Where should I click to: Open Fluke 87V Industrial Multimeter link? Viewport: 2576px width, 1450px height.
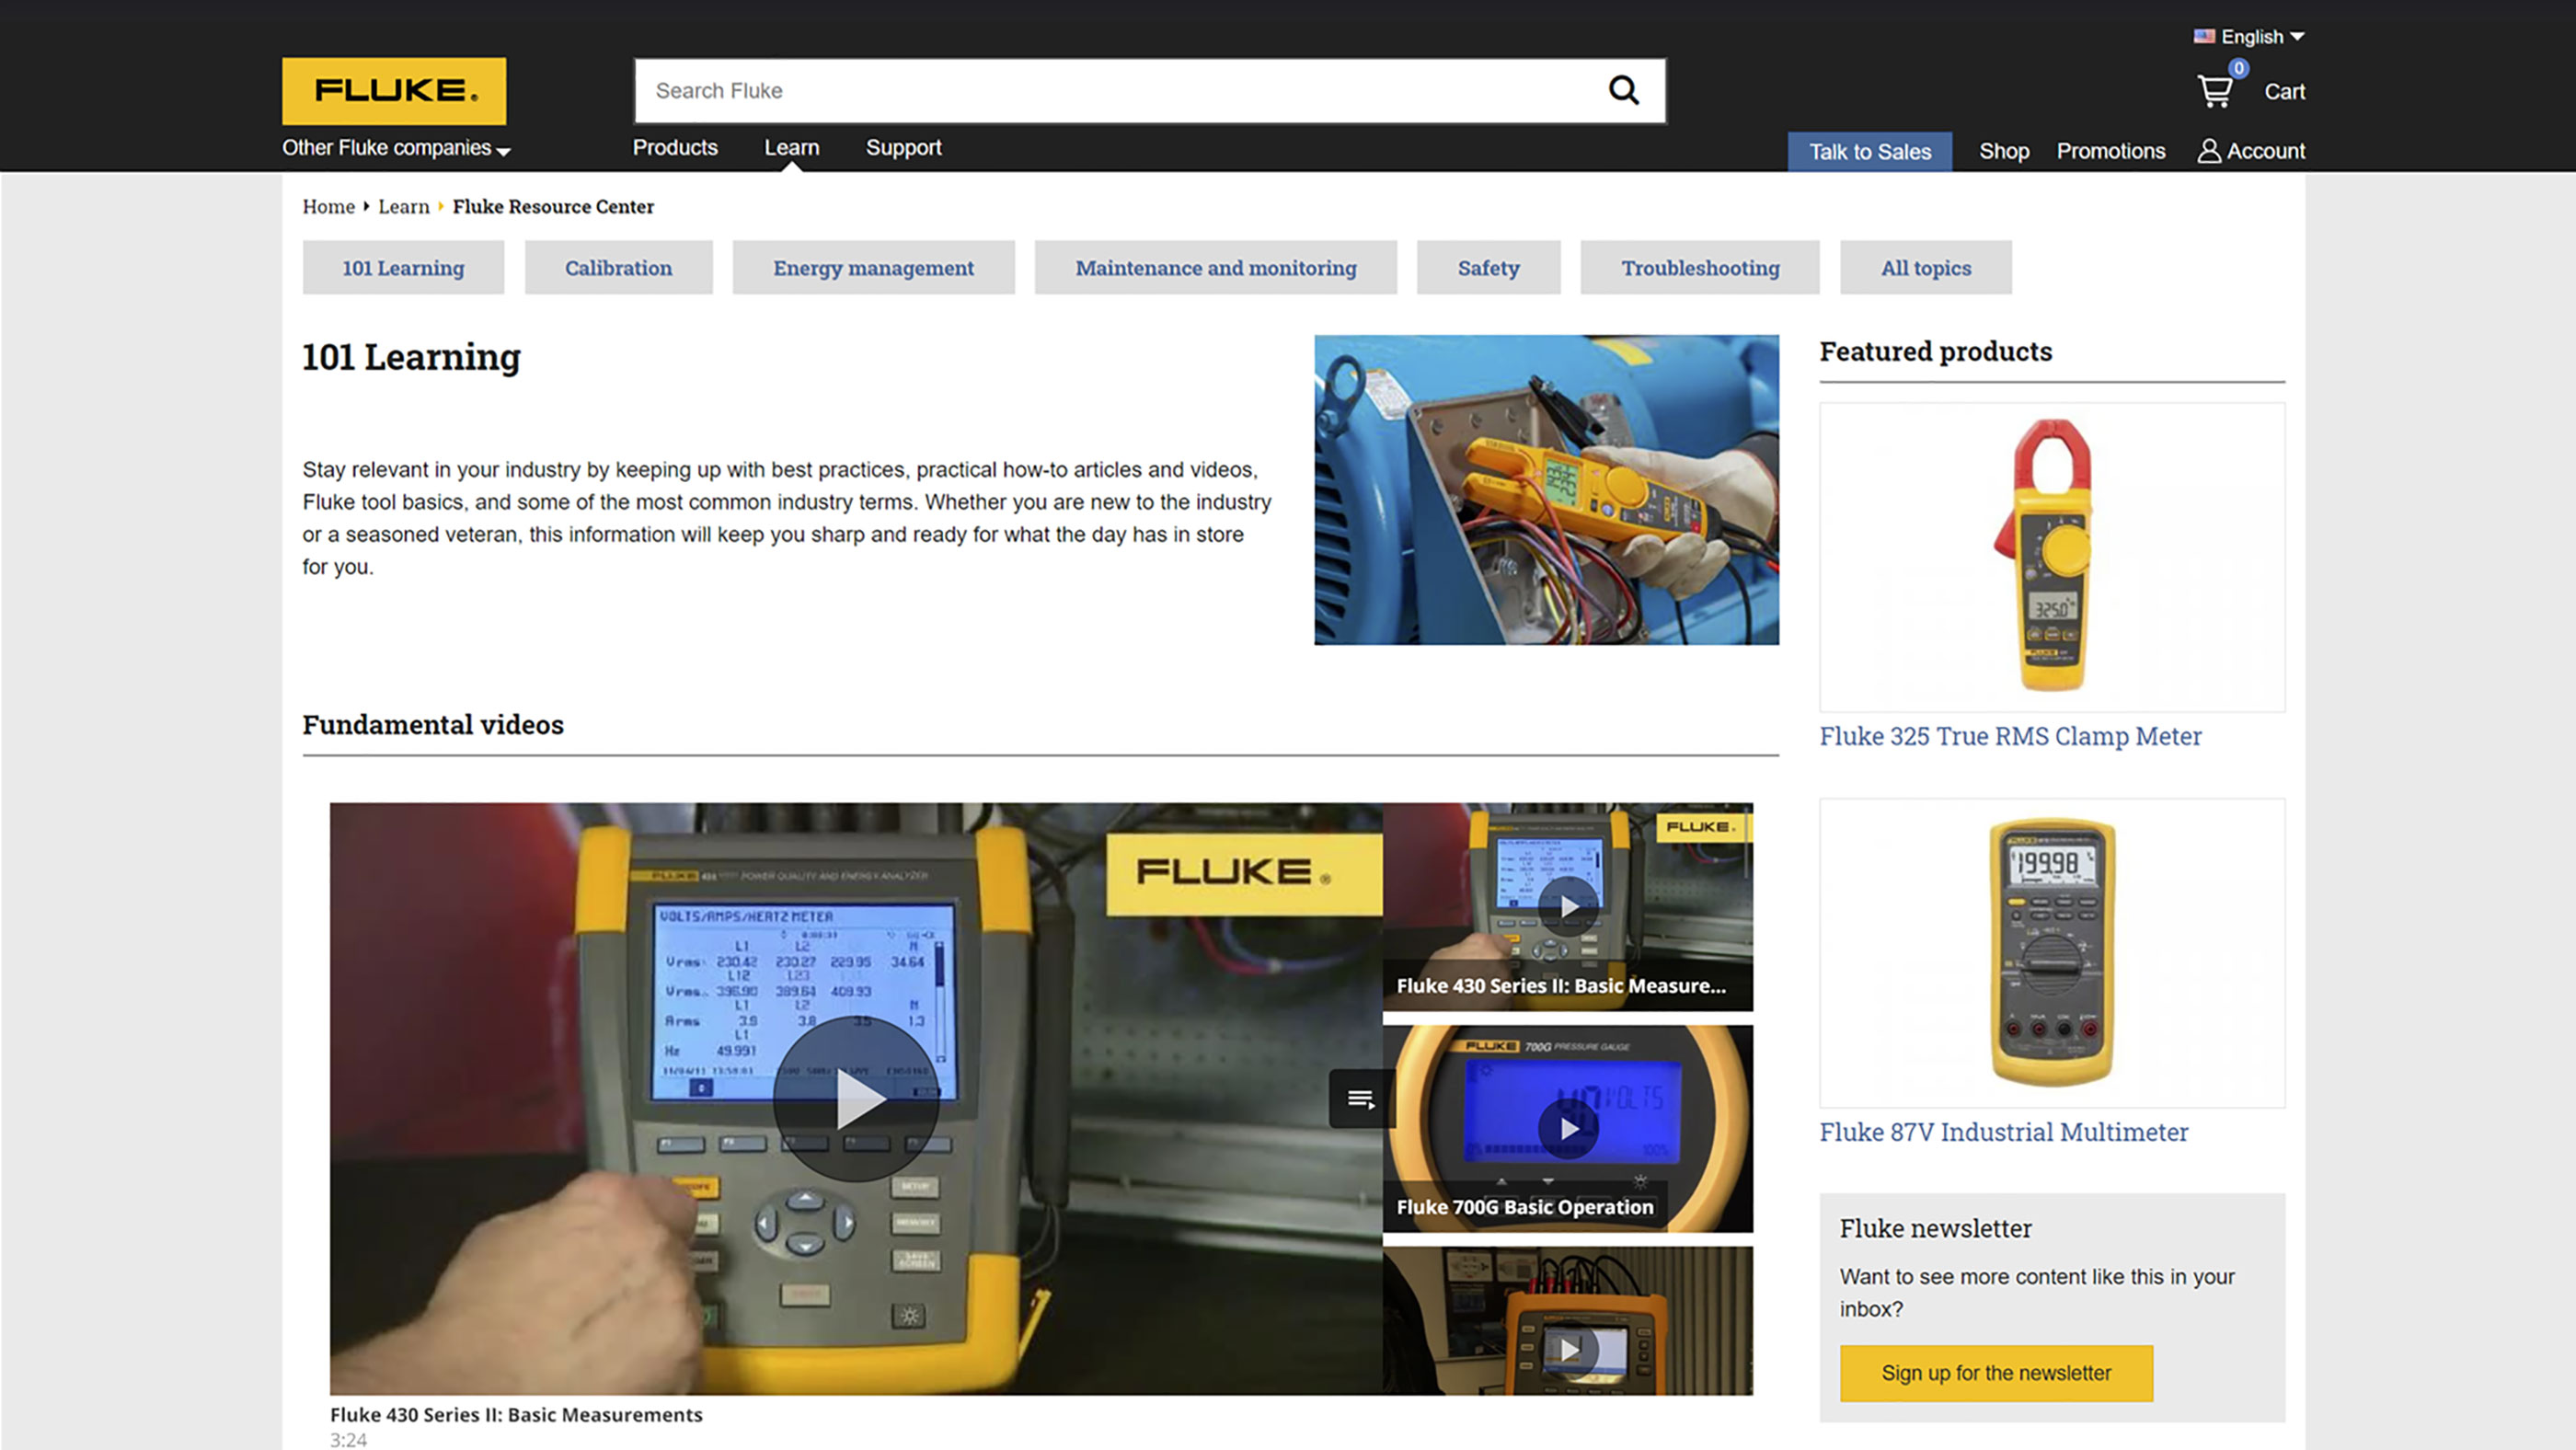click(2003, 1132)
